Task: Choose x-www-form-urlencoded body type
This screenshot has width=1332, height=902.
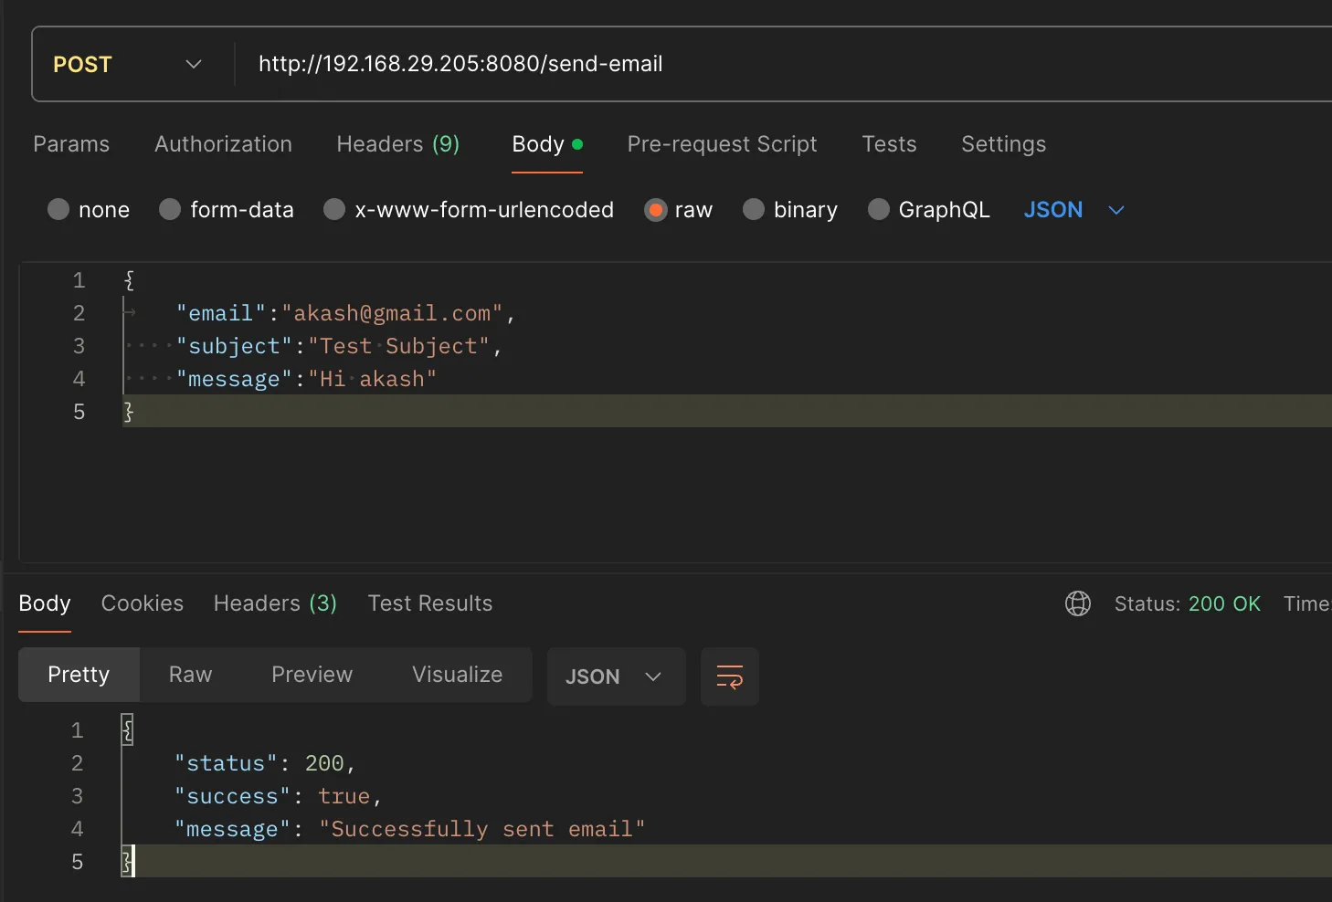Action: click(x=334, y=210)
